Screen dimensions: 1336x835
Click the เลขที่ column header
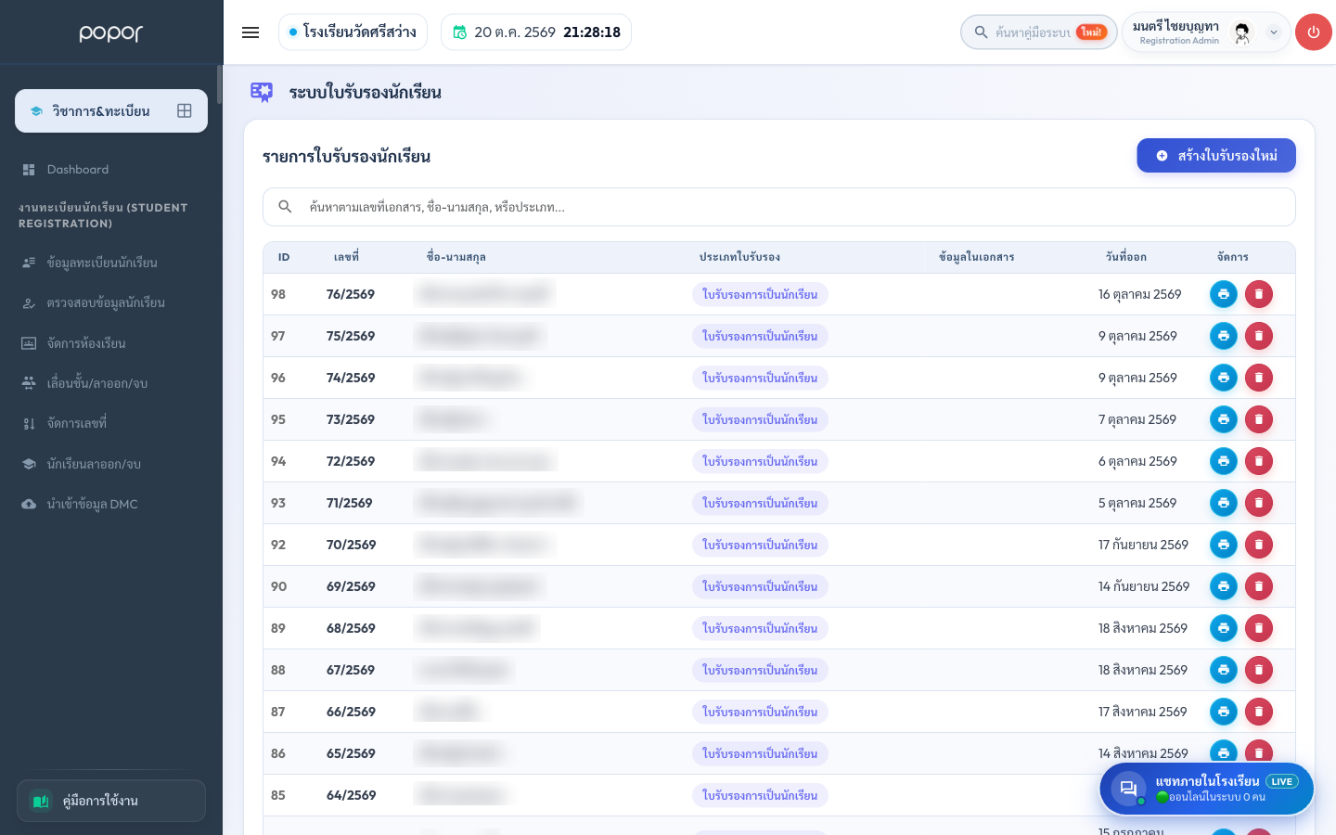(346, 257)
